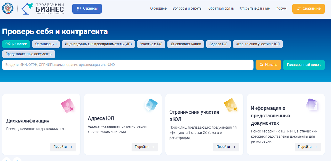Go to Вопросы и ответы

click(187, 9)
